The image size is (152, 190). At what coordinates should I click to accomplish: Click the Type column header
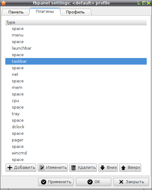[x=76, y=22]
